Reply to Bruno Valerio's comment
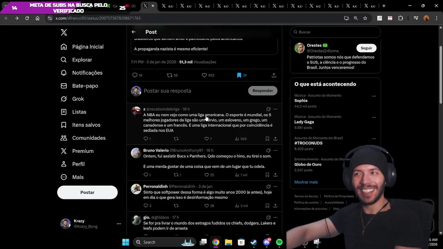This screenshot has width=443, height=249. pyautogui.click(x=147, y=175)
